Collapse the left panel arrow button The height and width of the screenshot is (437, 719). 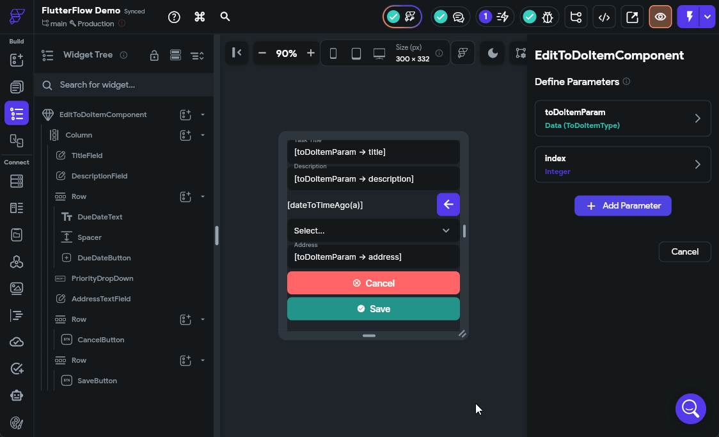tap(237, 53)
